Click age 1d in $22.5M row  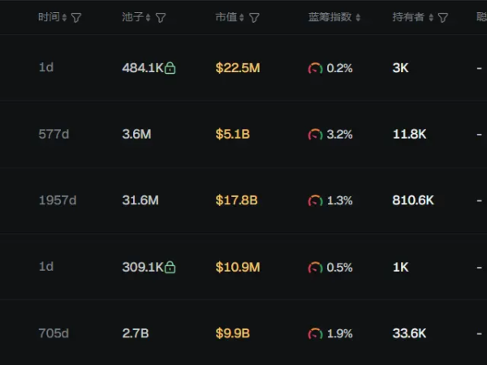point(46,67)
